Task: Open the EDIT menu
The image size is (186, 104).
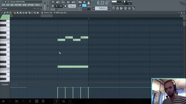Action: click(8, 5)
